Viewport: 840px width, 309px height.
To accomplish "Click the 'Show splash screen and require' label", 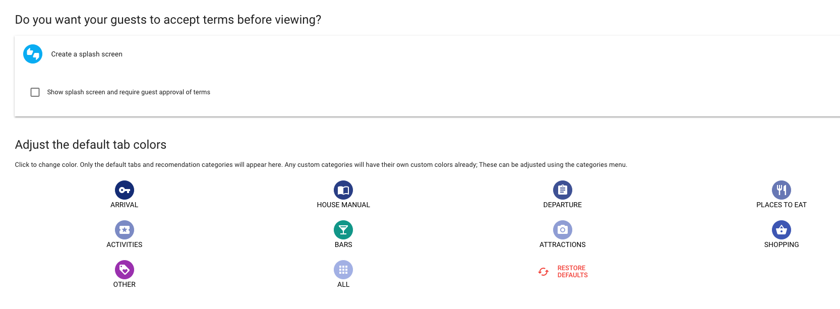I will (129, 92).
